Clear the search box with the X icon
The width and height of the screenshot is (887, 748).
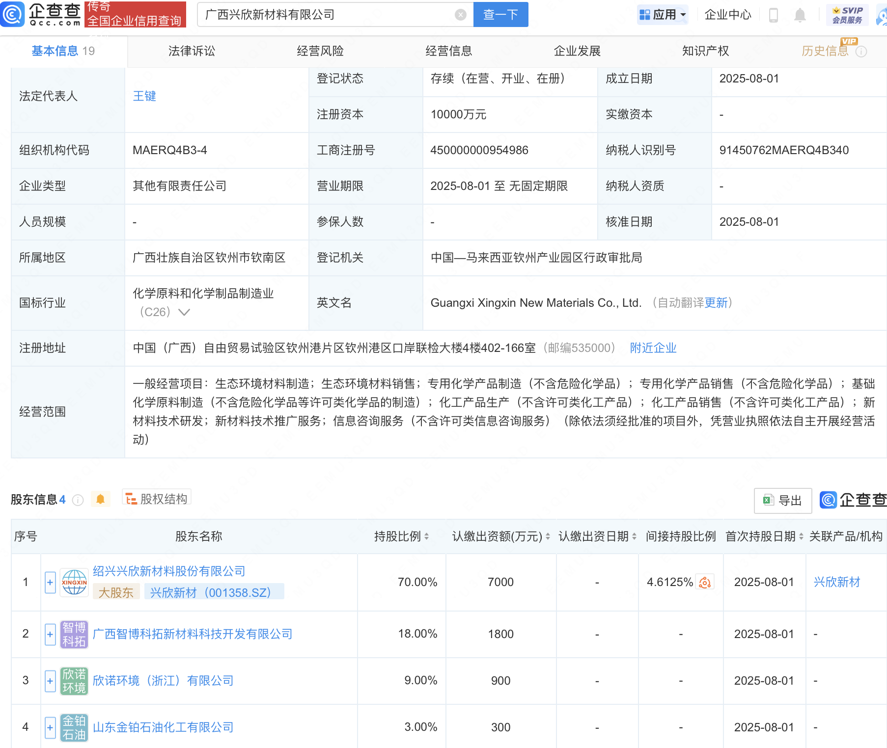461,15
